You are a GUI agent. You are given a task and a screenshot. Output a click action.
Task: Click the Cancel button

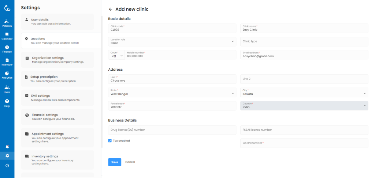(130, 162)
